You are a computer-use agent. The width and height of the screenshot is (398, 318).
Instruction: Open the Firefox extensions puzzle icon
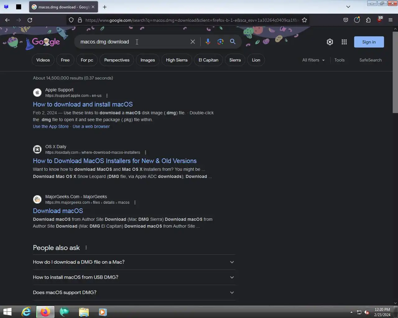(x=368, y=20)
